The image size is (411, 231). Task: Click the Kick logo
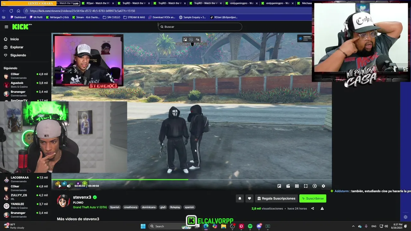click(22, 27)
